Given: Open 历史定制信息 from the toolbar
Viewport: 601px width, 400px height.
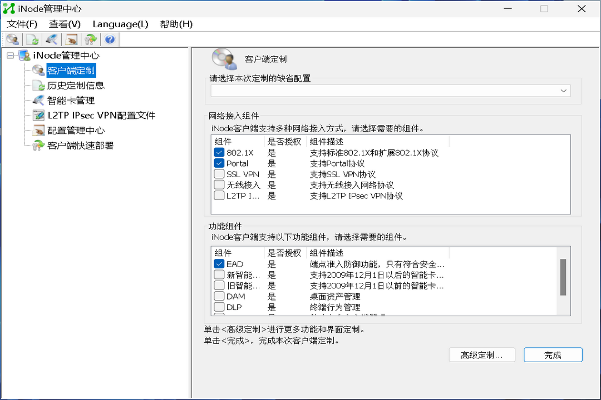Looking at the screenshot, I should [32, 39].
